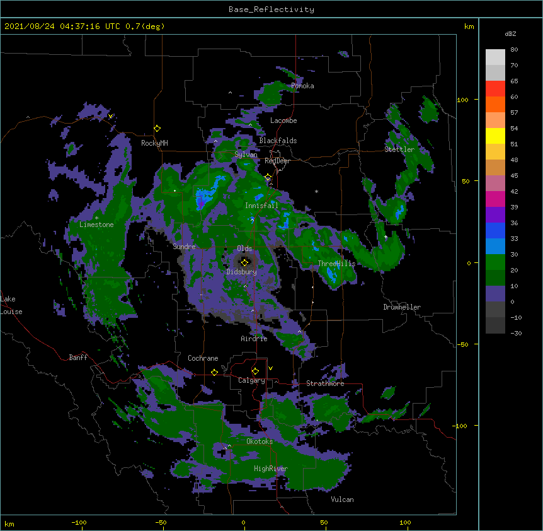
Task: Click the yellow diamond marker above Calgary
Action: [x=255, y=371]
